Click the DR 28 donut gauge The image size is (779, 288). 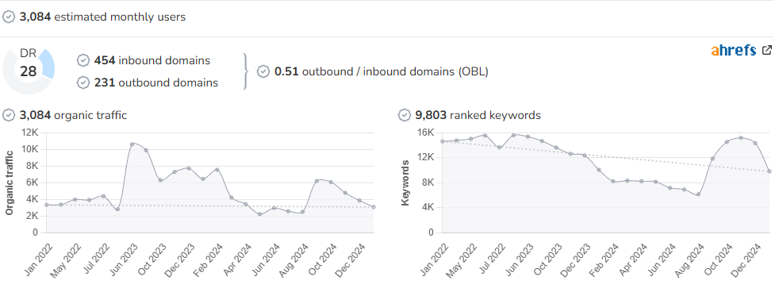[29, 70]
